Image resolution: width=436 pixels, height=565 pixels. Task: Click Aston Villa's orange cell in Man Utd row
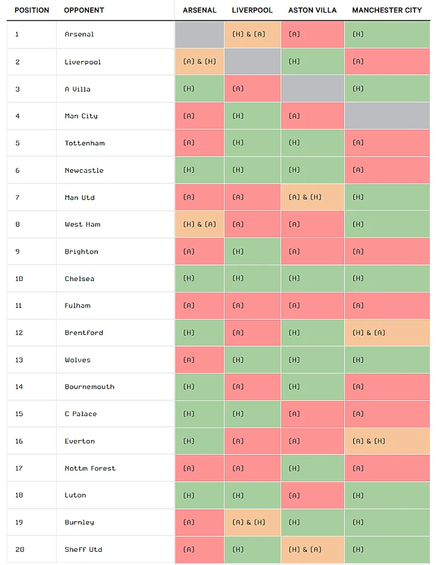[x=312, y=197]
